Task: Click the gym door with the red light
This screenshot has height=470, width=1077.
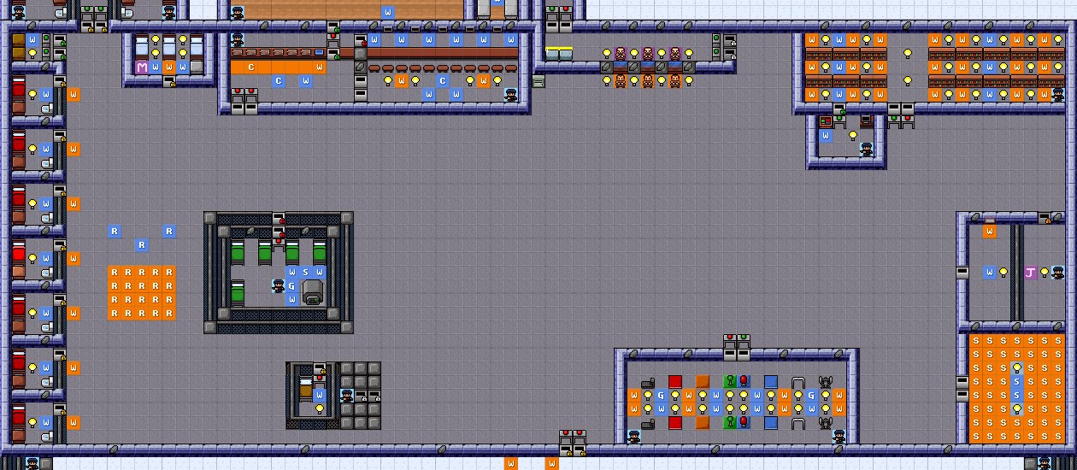Action: click(x=730, y=347)
